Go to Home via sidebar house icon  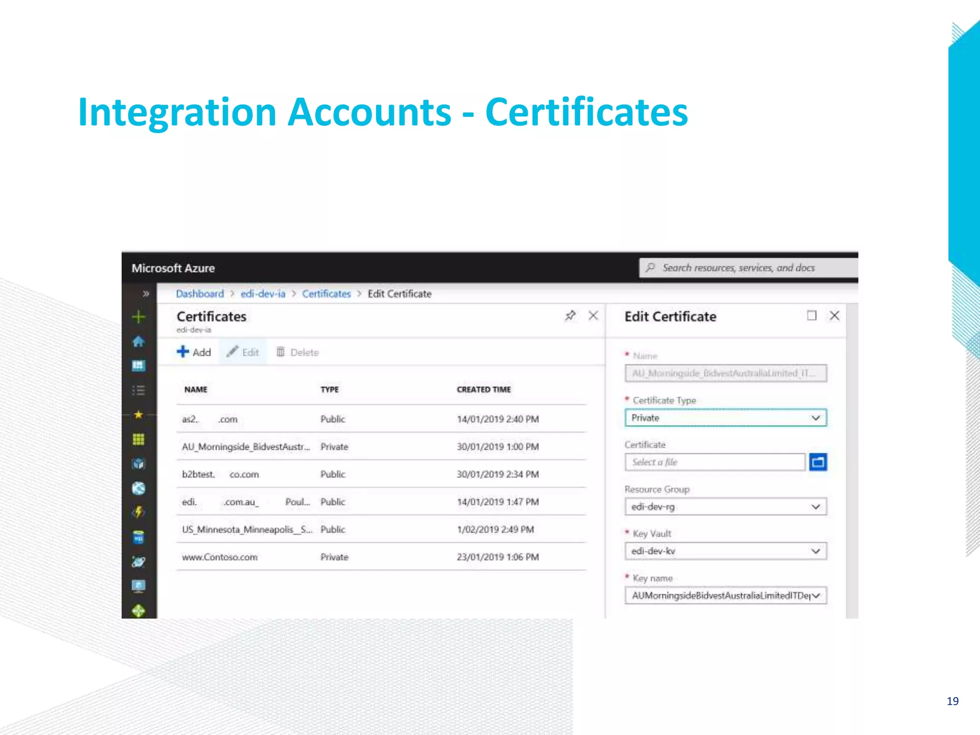(x=138, y=341)
